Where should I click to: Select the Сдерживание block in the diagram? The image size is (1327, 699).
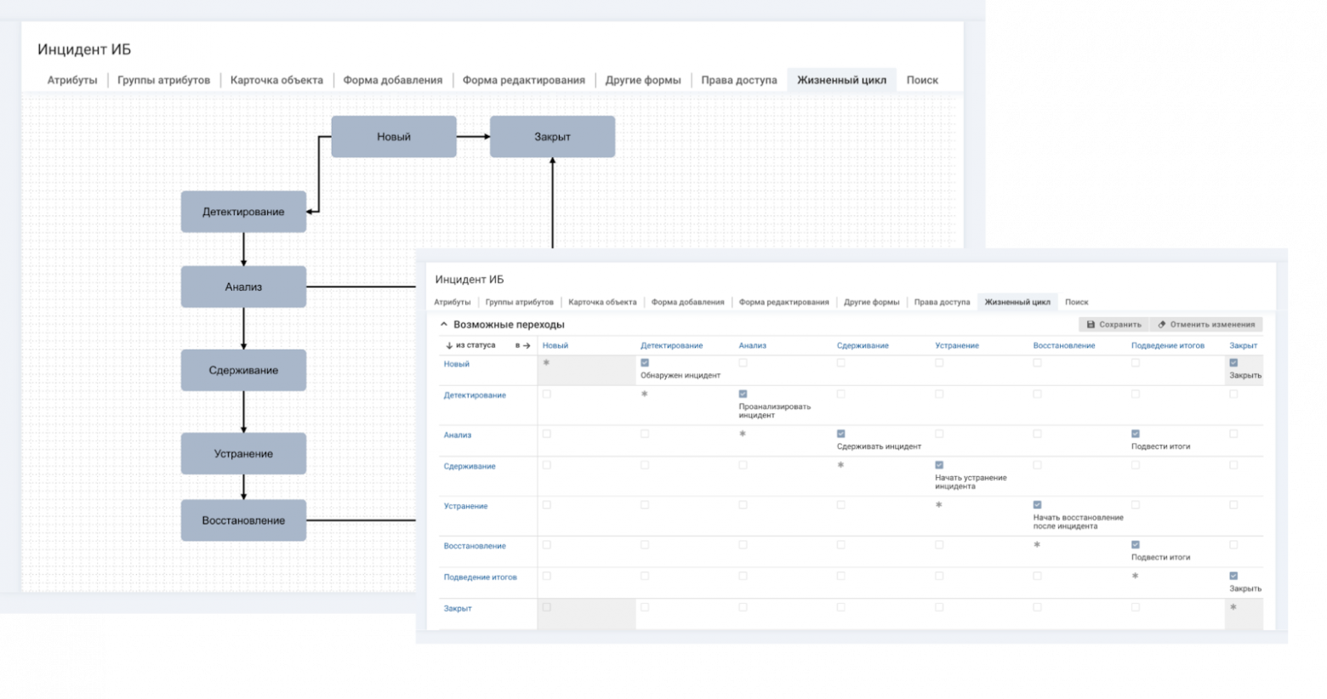[x=243, y=370]
